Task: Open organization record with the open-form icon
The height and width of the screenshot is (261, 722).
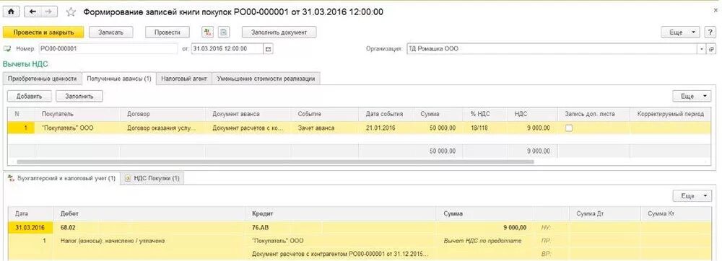Action: point(711,49)
